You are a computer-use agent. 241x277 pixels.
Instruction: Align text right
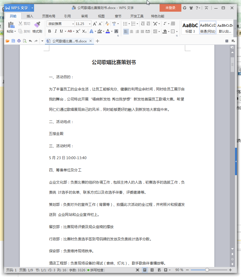point(137,32)
